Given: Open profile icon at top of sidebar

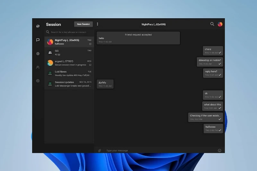Looking at the screenshot, I should (38, 26).
